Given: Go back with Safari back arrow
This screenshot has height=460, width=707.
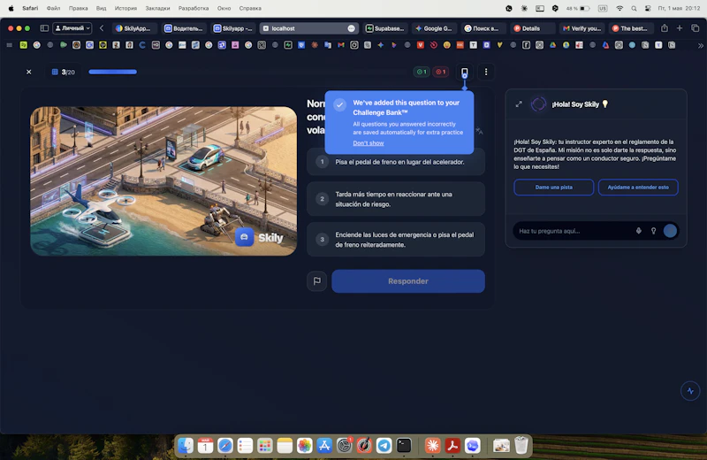Looking at the screenshot, I should pos(102,28).
